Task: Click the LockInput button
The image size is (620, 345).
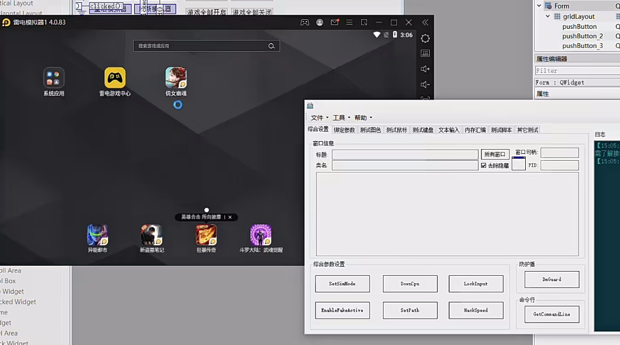Action: (476, 284)
